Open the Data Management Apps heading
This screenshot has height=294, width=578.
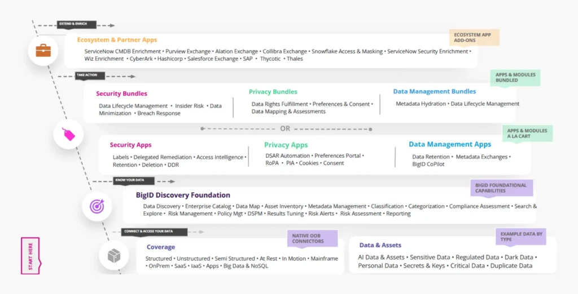pos(450,144)
